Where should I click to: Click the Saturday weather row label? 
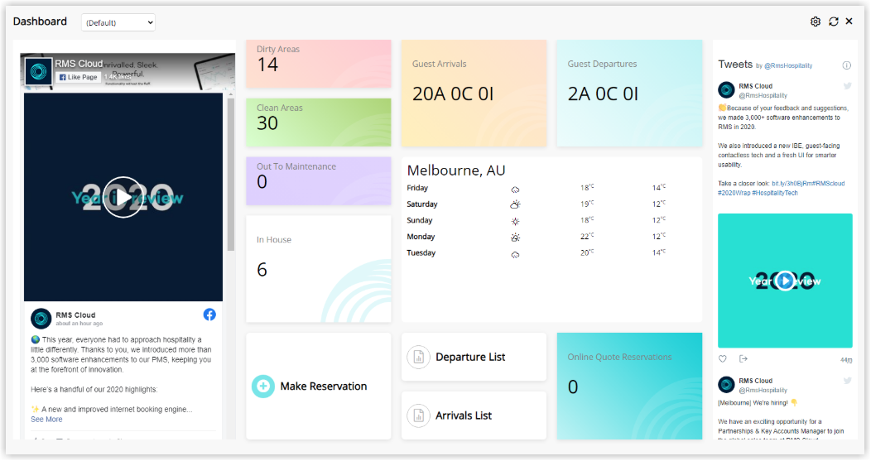coord(422,204)
